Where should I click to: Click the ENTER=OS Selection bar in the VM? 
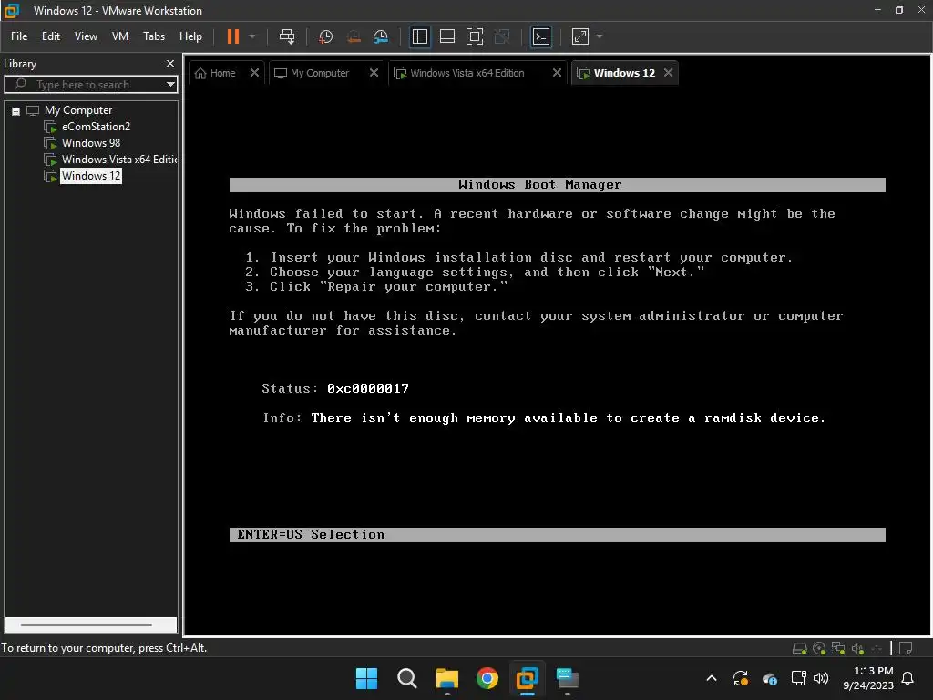[x=557, y=534]
